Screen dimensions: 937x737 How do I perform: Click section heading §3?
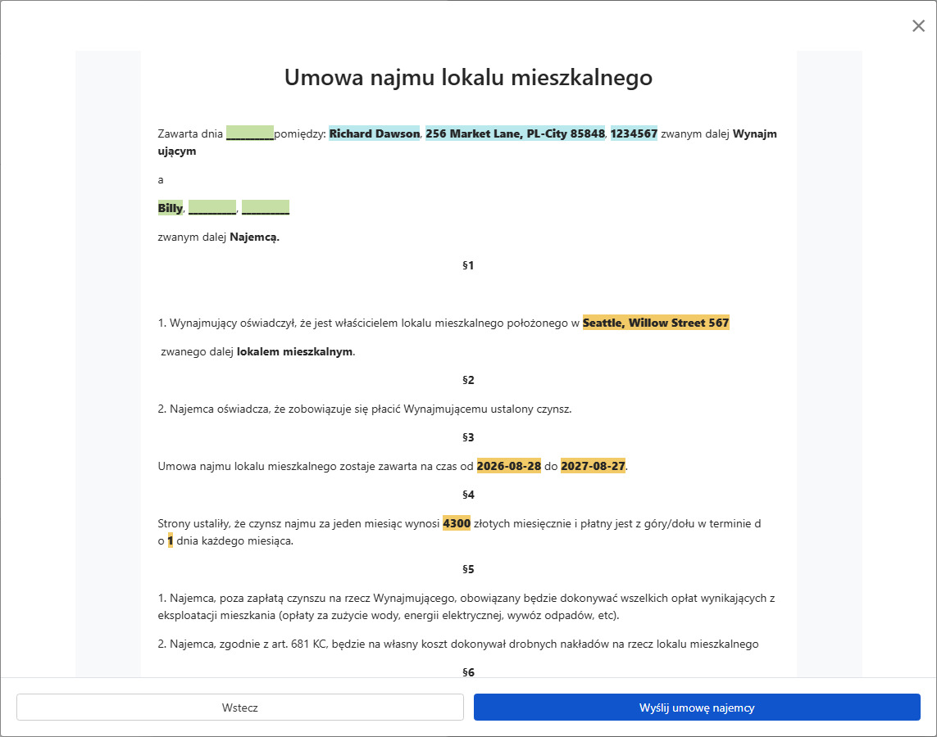(x=469, y=437)
